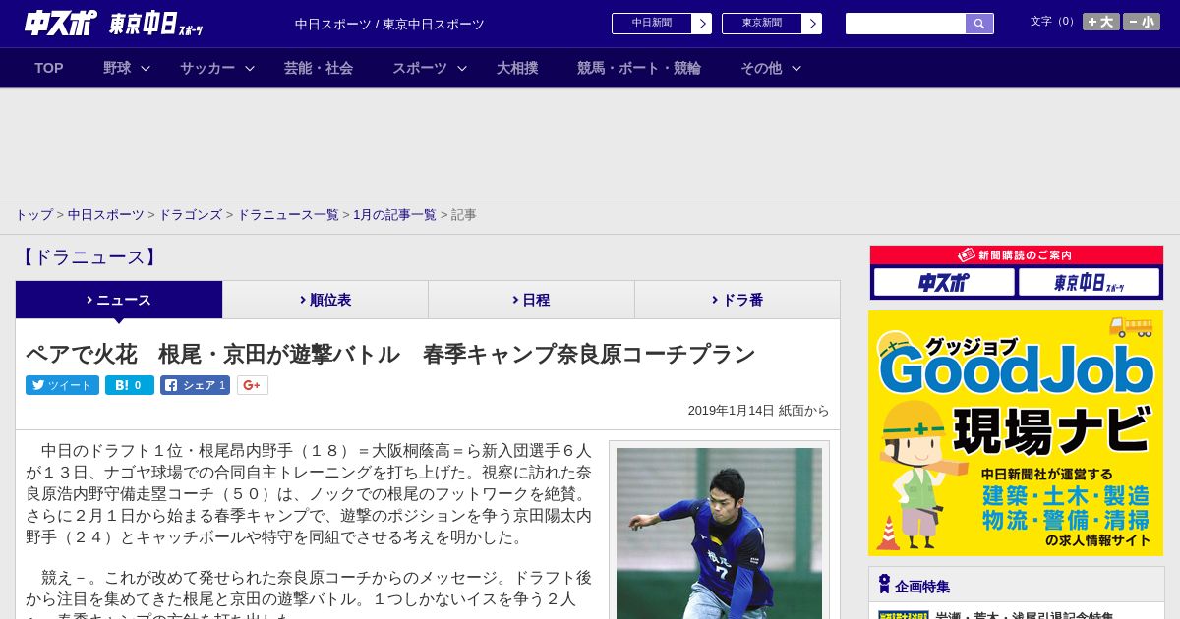Open 競馬・ボート・競輪 section
Screen dimensions: 1180x619
639,68
